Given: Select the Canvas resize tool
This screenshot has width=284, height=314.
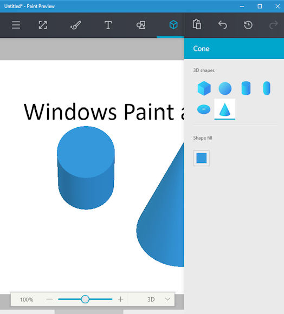Looking at the screenshot, I should coord(43,25).
